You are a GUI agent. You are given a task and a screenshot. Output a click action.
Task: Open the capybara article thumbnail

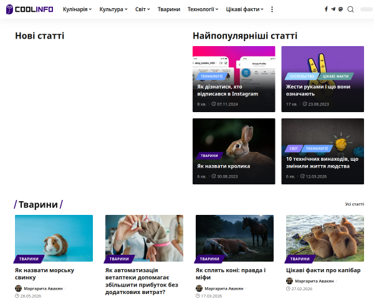tap(325, 238)
